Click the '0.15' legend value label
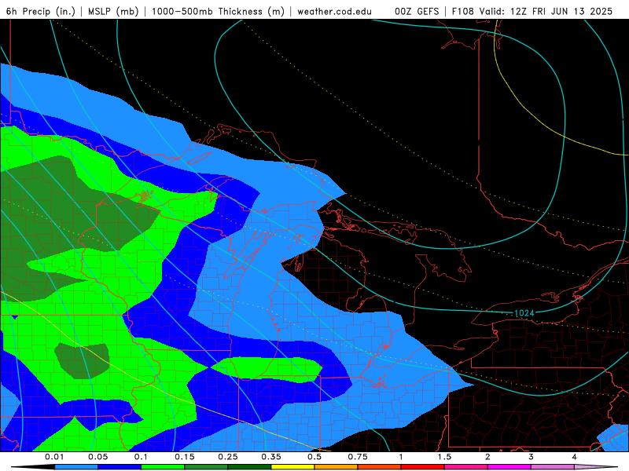 pos(185,457)
